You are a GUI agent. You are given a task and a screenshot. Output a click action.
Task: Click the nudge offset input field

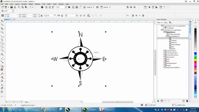(x=8, y=11)
